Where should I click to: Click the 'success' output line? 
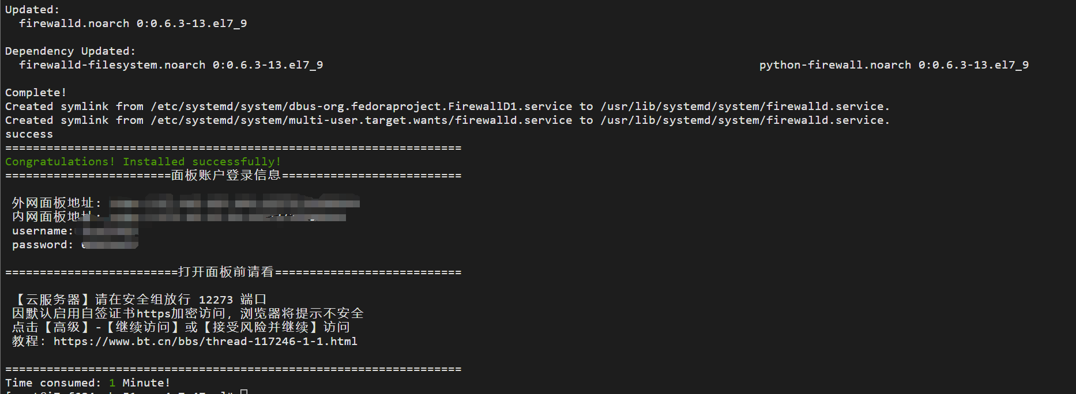(29, 134)
